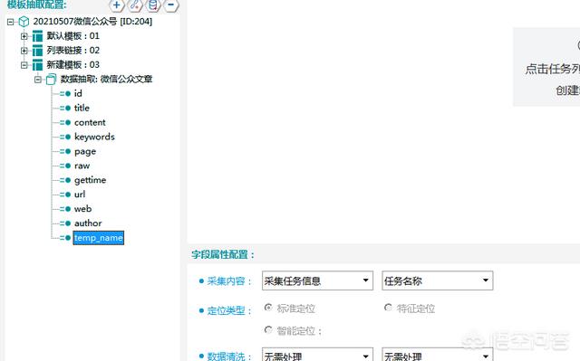The image size is (580, 361).
Task: Select the page field in tree
Action: (x=85, y=152)
